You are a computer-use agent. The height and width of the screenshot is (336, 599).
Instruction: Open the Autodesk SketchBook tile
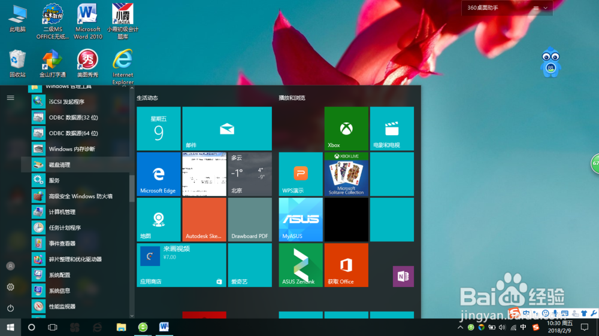[204, 219]
